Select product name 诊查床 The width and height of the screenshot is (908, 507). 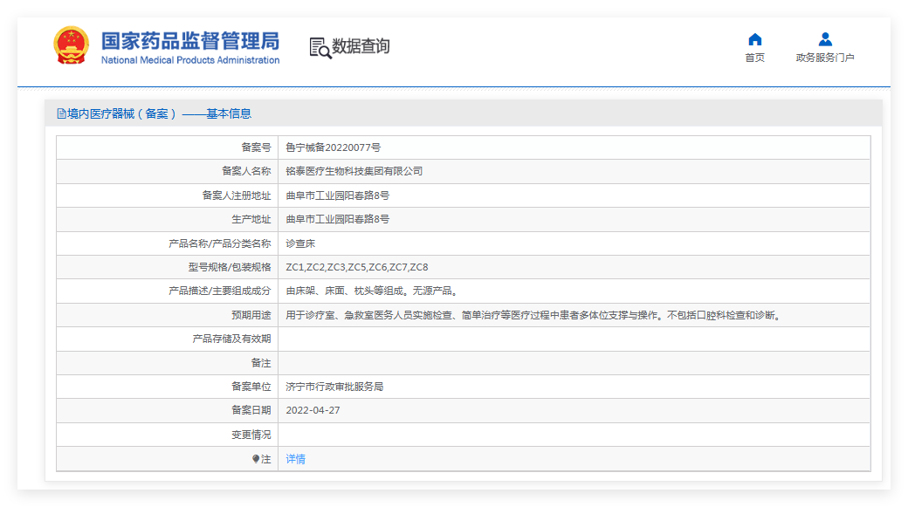tap(300, 243)
